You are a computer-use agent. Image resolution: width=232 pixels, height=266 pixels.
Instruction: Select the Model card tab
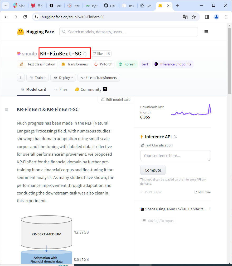click(x=33, y=89)
